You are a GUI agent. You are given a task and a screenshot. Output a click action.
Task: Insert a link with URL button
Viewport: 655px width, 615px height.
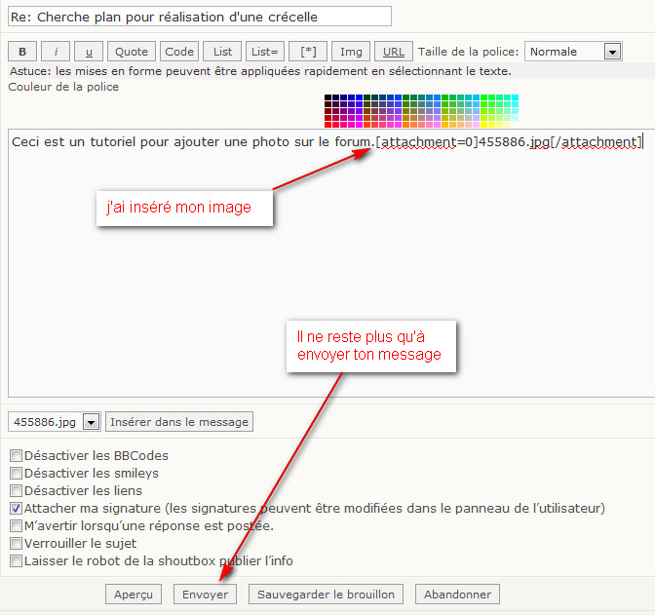pos(394,52)
